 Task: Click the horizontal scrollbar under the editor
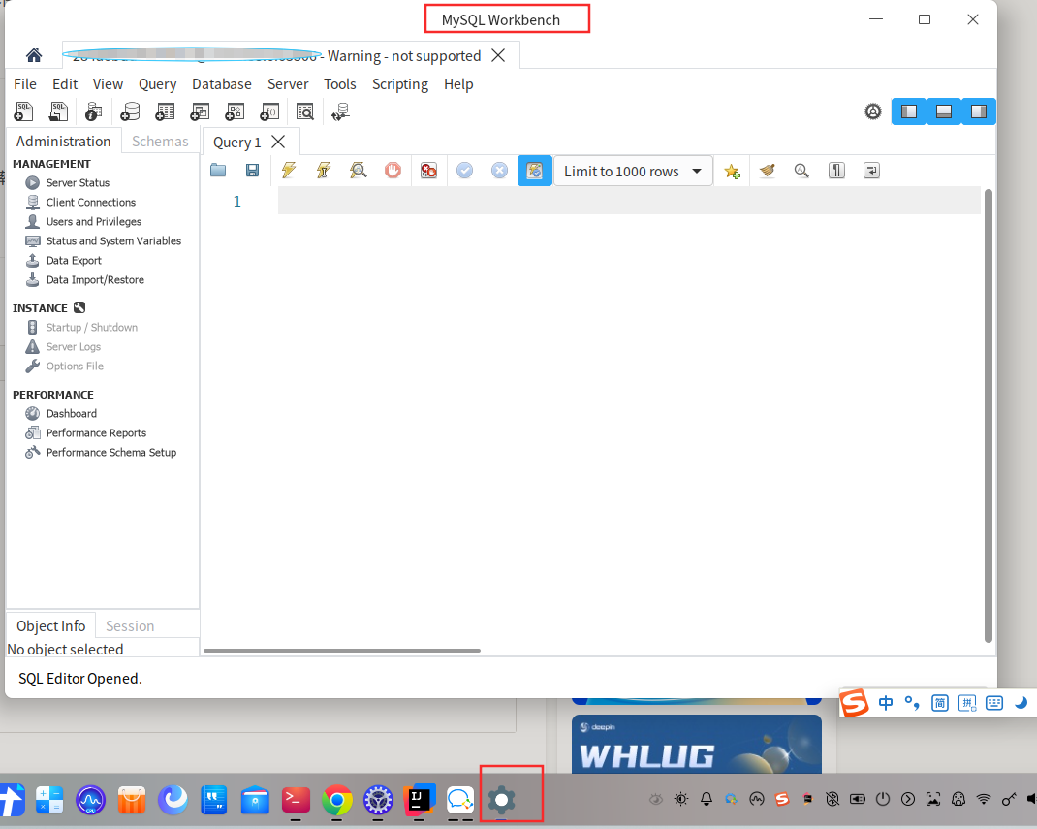click(x=342, y=651)
